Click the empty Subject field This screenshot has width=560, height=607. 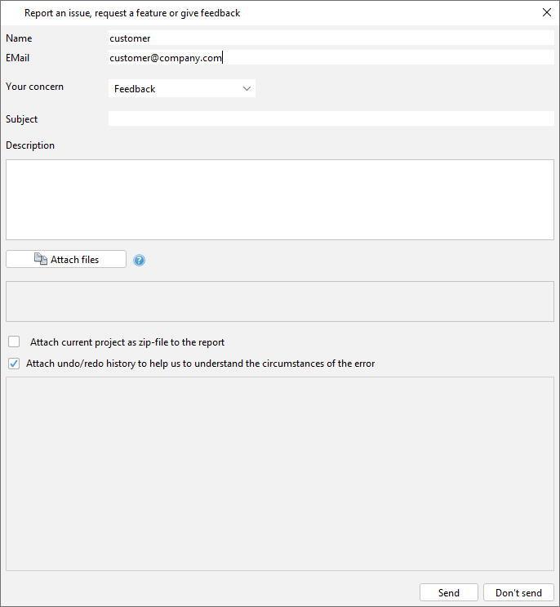tap(331, 118)
